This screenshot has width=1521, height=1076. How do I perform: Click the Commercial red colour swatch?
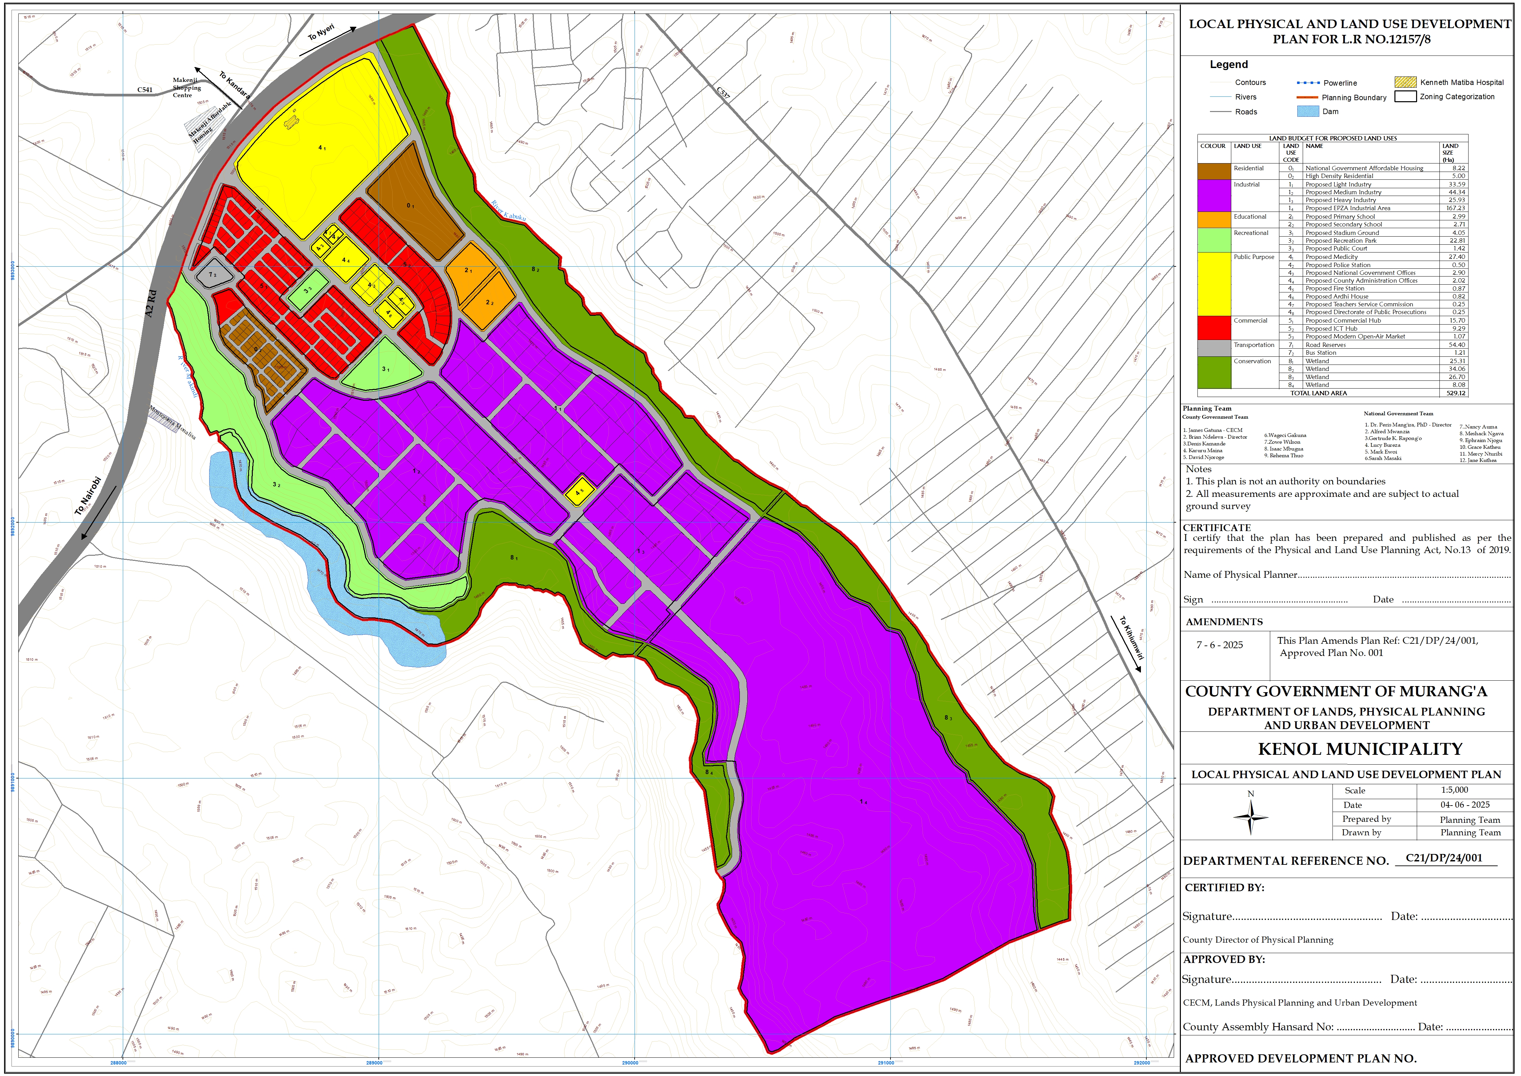click(x=1214, y=328)
